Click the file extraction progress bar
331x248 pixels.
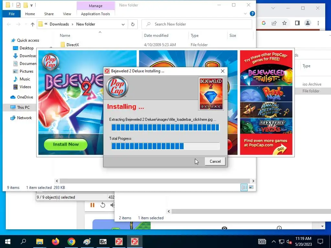tap(165, 127)
